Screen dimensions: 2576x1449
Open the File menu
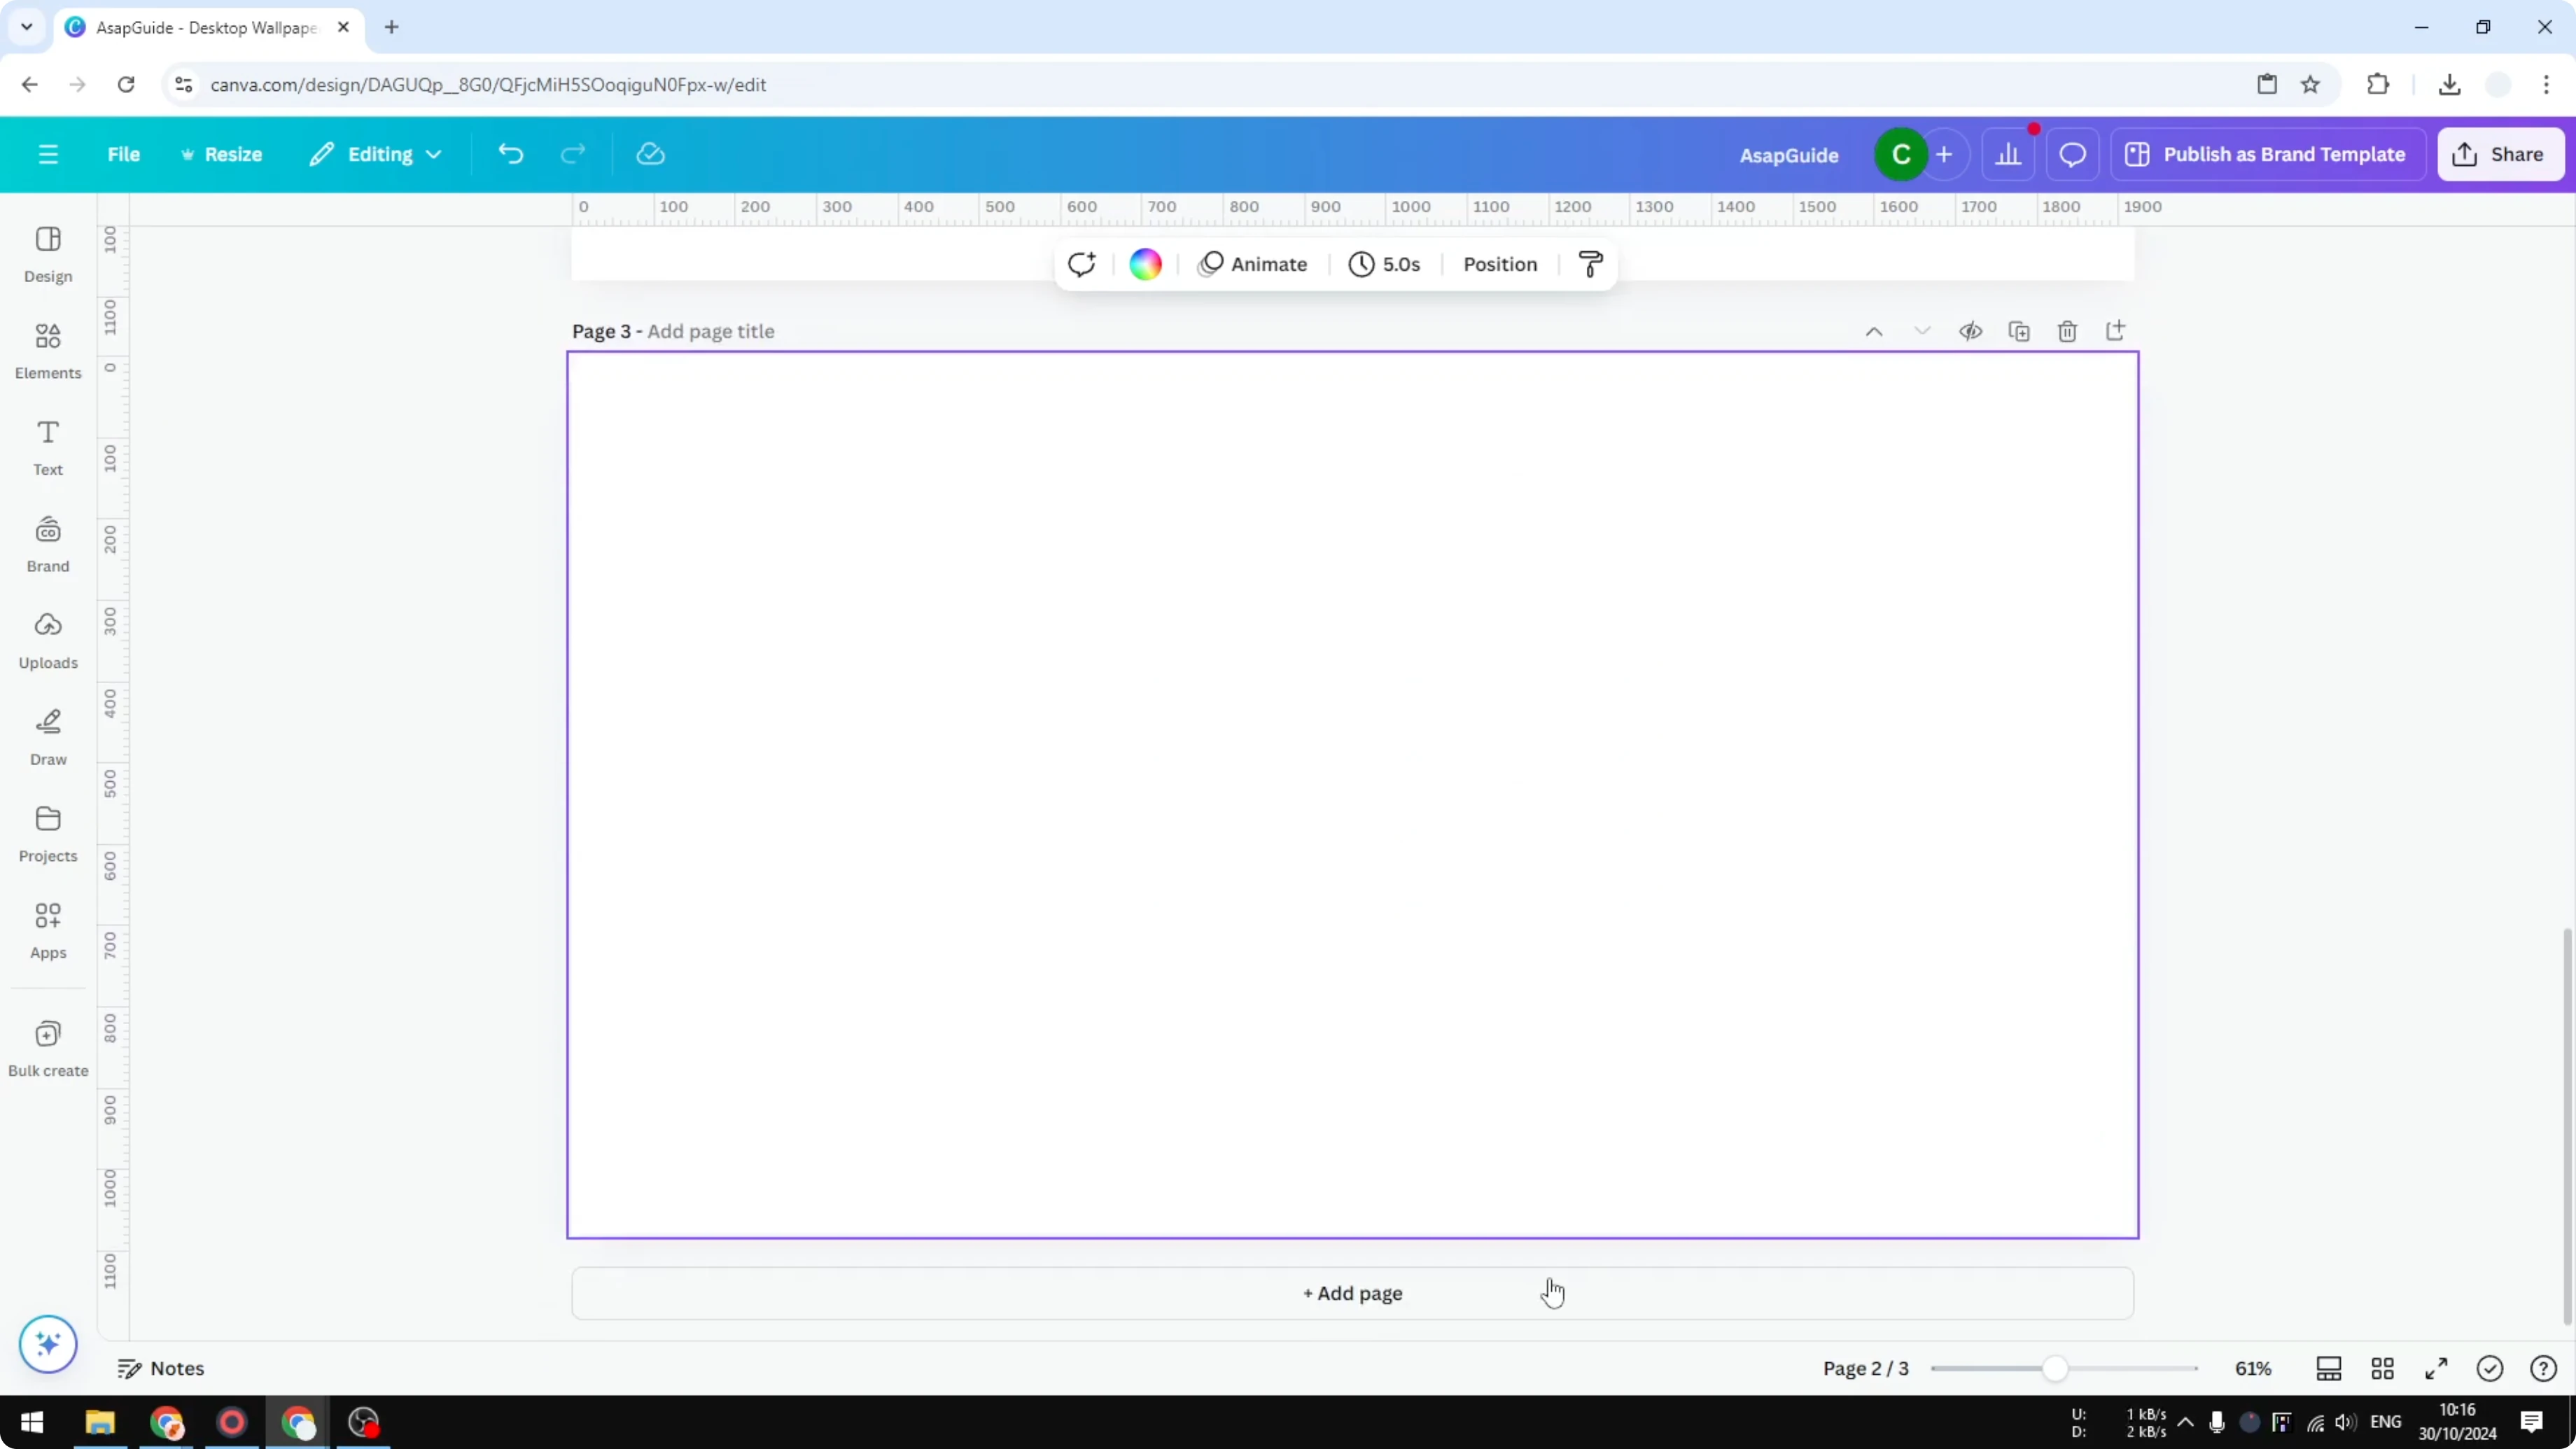click(124, 154)
